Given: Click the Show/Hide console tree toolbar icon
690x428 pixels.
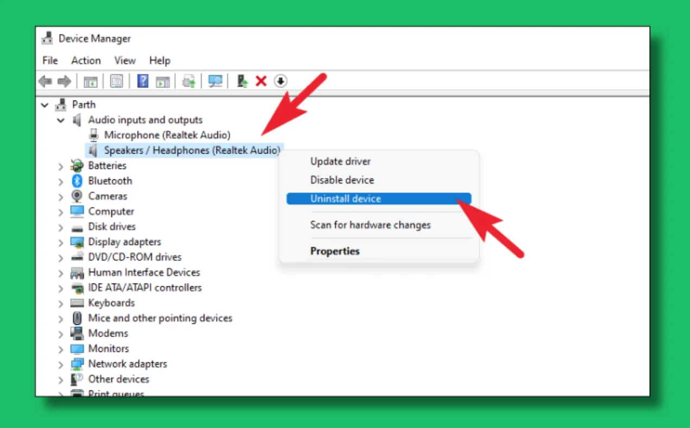Looking at the screenshot, I should 91,81.
